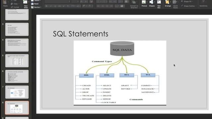
Task: Open the Shapes gallery
Action: point(152,4)
